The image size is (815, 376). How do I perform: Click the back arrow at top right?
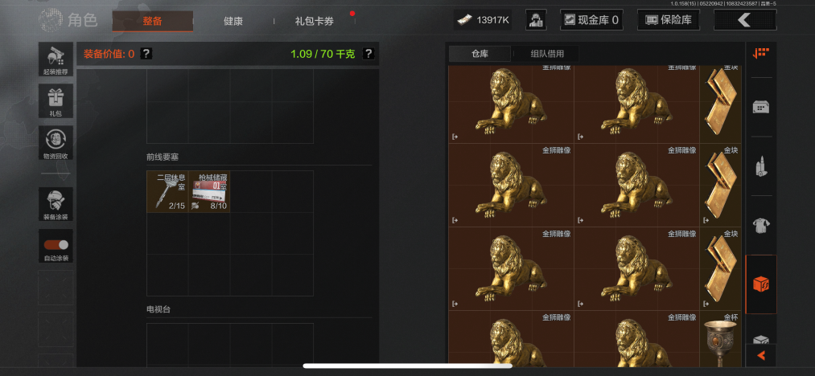click(x=745, y=20)
